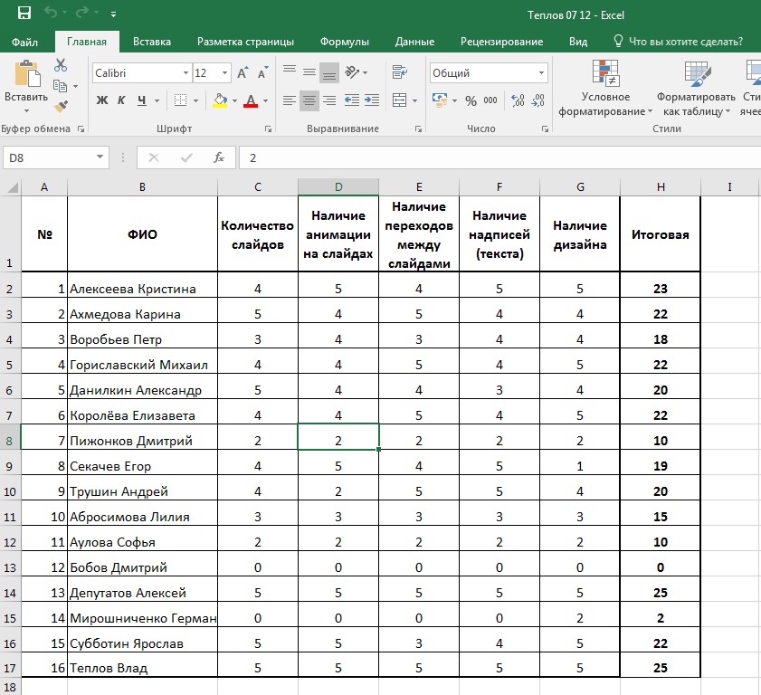Decrease cell indent

pyautogui.click(x=352, y=100)
